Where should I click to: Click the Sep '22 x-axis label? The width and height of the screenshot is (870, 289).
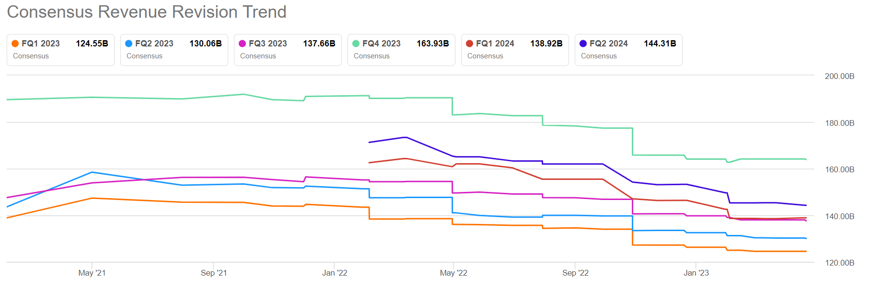click(575, 273)
